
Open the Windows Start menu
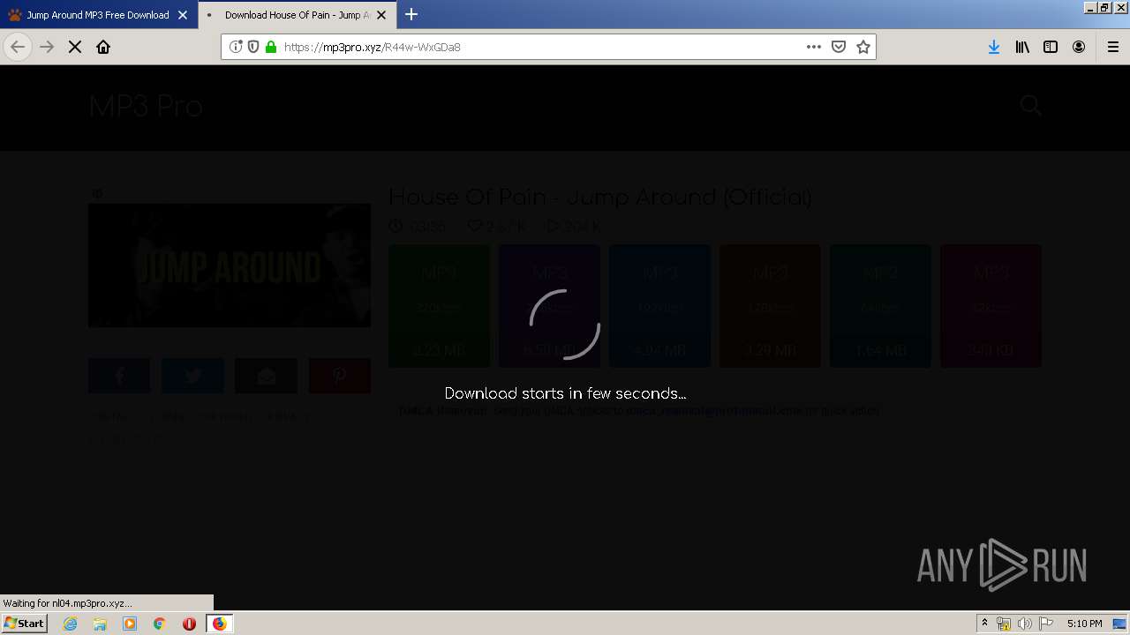[x=25, y=623]
